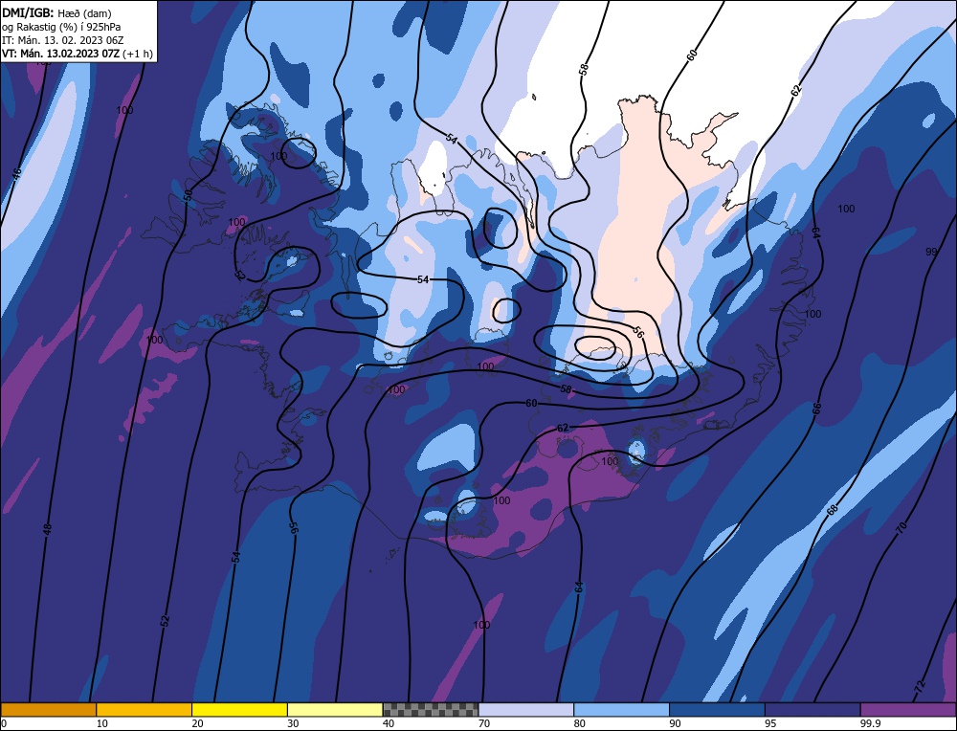Click the contour label '46'

pos(17,172)
